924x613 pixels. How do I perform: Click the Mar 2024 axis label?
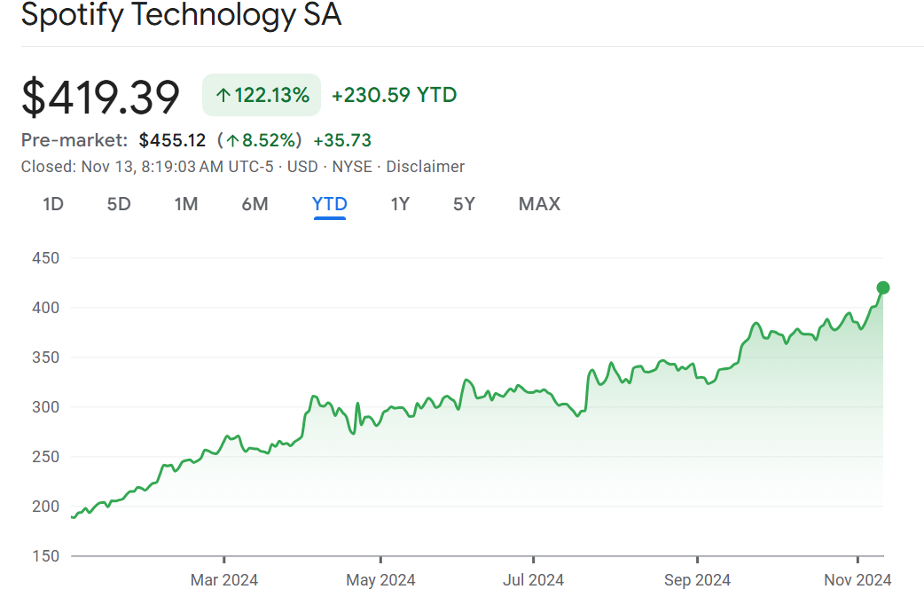point(224,580)
